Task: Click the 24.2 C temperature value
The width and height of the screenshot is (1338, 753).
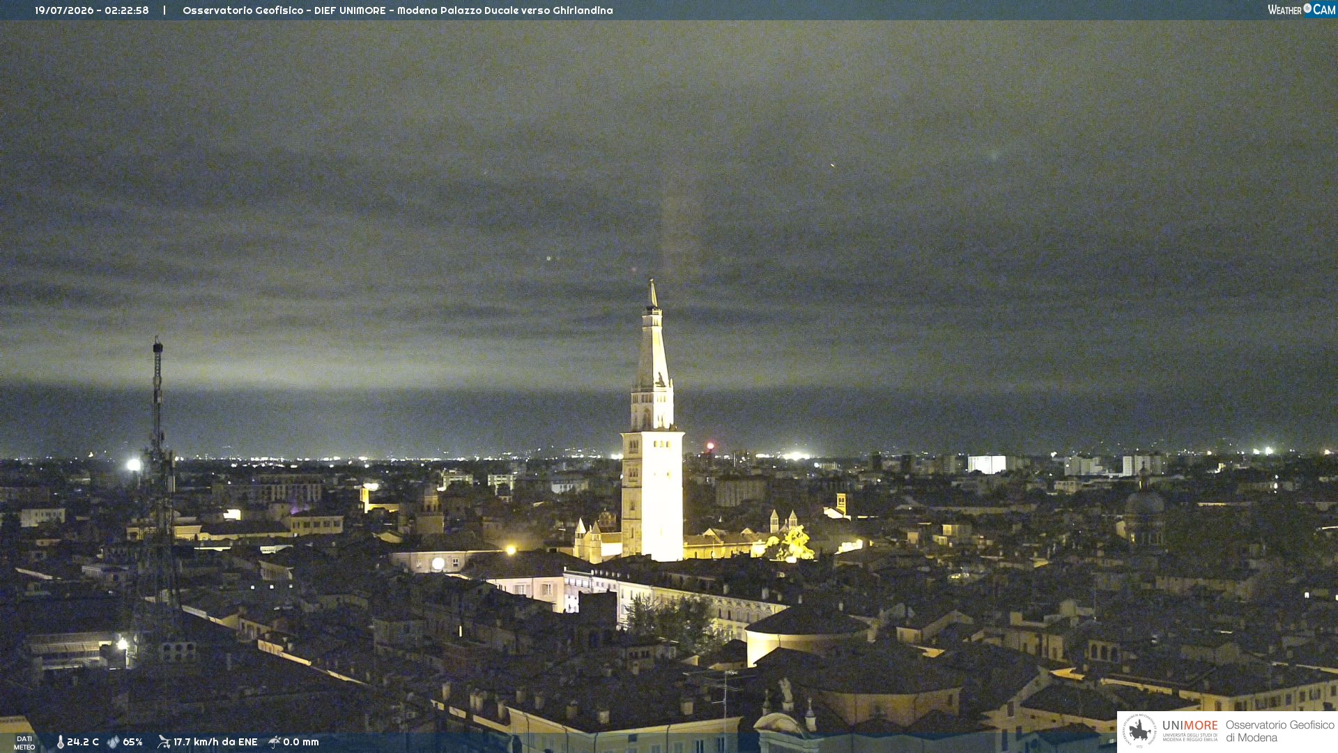Action: pyautogui.click(x=83, y=742)
